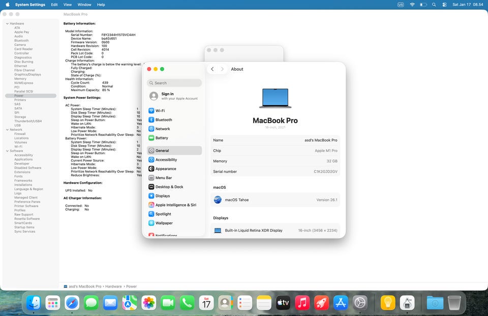488x316 pixels.
Task: Click the back arrow in About pane
Action: pyautogui.click(x=212, y=69)
